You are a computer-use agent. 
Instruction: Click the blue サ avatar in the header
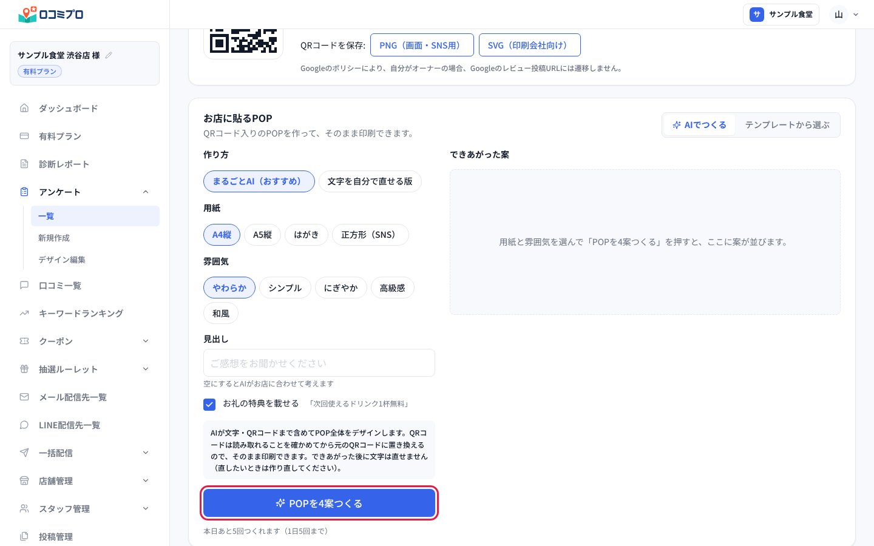coord(756,15)
